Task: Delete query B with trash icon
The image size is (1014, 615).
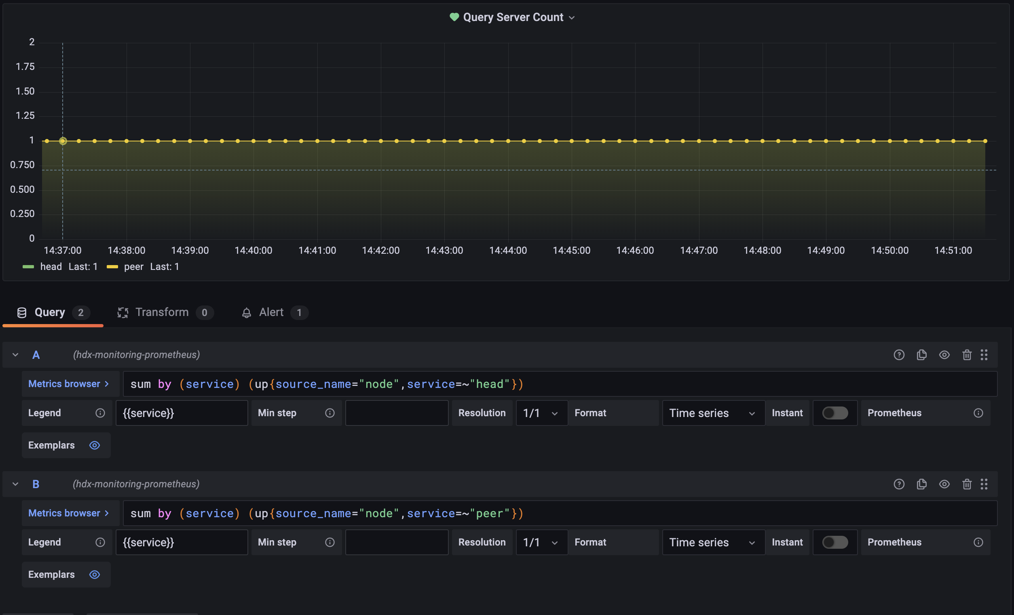Action: 967,484
